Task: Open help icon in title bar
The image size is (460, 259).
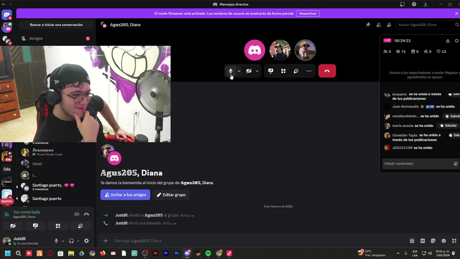Action: [414, 4]
